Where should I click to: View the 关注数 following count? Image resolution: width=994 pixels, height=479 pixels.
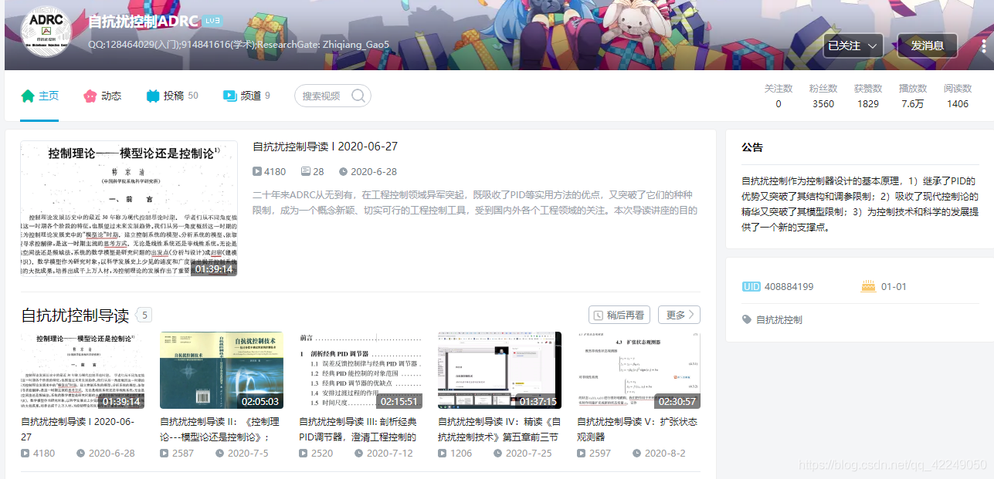(779, 96)
